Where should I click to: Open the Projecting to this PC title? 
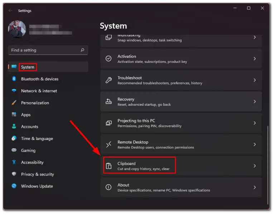click(136, 121)
